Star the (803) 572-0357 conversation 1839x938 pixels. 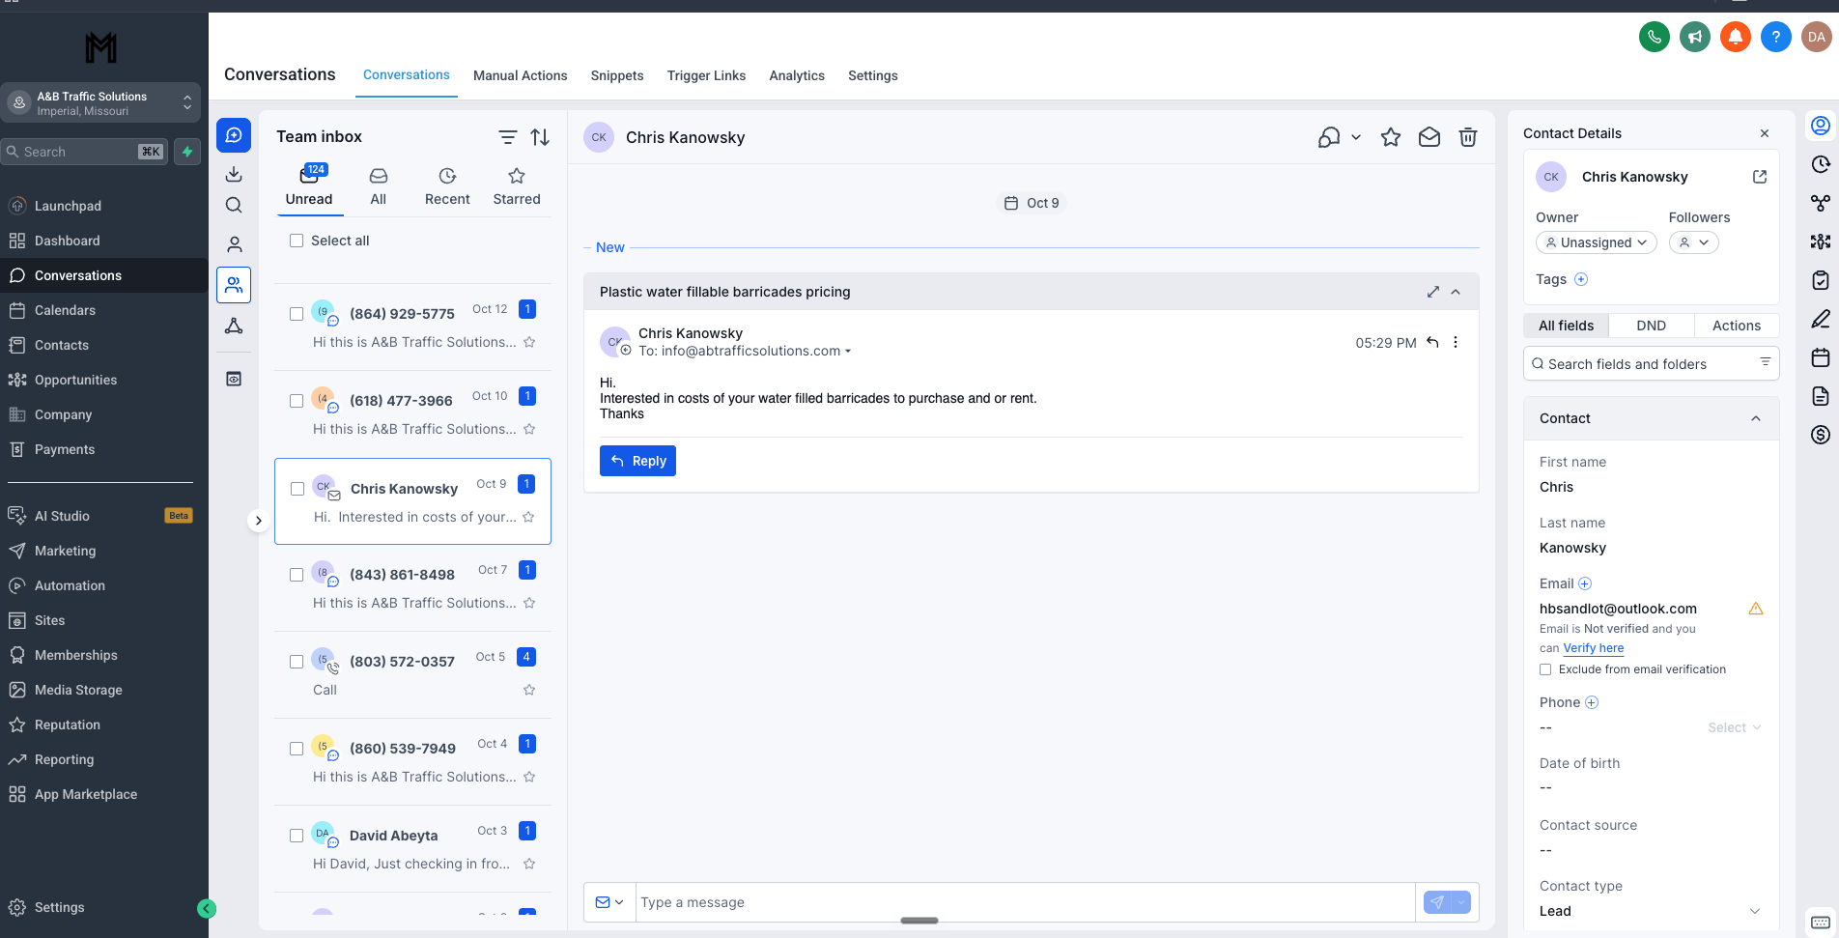point(529,690)
